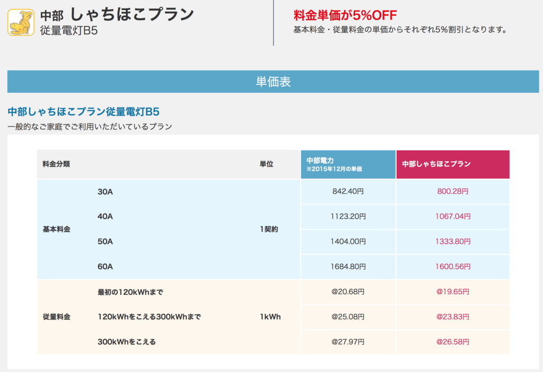The width and height of the screenshot is (543, 372).
Task: Click the 800.28円 price cell
Action: tap(453, 191)
